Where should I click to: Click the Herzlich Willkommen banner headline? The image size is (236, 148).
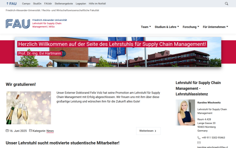tap(112, 44)
